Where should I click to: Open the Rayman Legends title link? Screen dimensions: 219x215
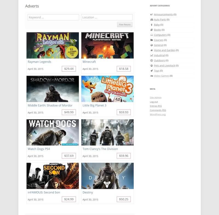(x=39, y=62)
